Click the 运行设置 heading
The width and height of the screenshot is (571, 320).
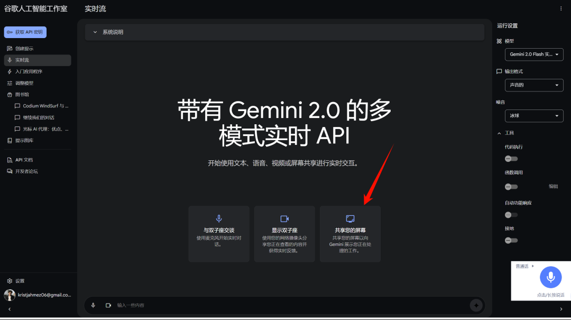pos(507,26)
